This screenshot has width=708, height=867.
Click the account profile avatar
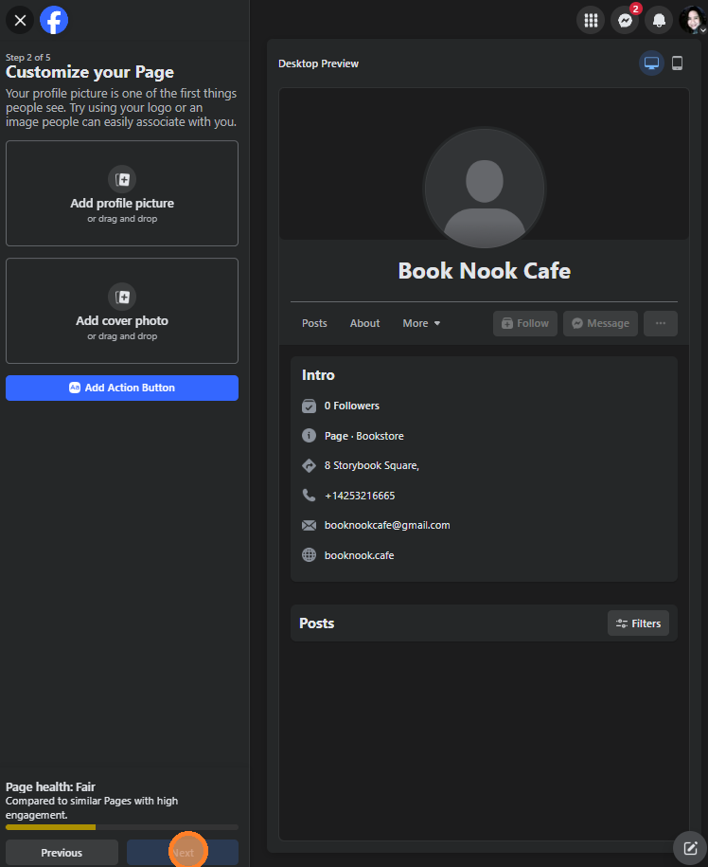tap(692, 20)
